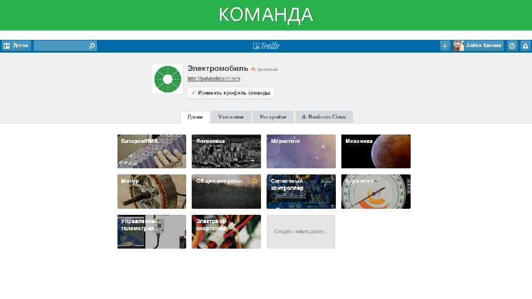Image resolution: width=532 pixels, height=299 pixels.
Task: Click the header search input field
Action: 61,46
